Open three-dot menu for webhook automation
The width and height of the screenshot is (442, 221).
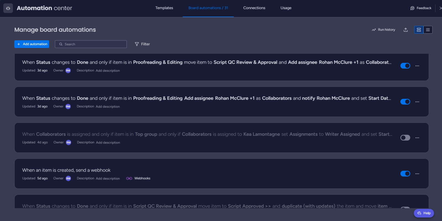[417, 173]
